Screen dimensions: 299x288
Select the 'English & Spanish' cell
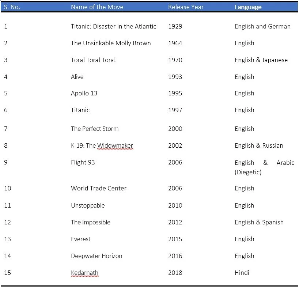click(259, 222)
